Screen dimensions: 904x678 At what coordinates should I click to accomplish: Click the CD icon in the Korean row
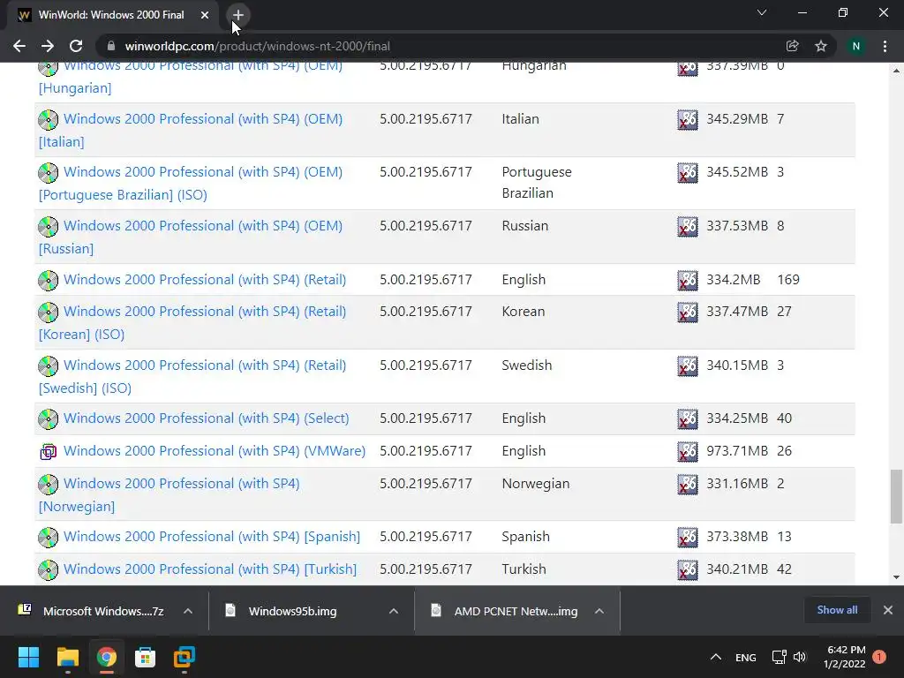coord(49,313)
